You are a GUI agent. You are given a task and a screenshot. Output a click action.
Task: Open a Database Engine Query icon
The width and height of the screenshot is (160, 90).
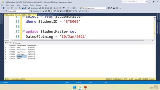click(40, 8)
